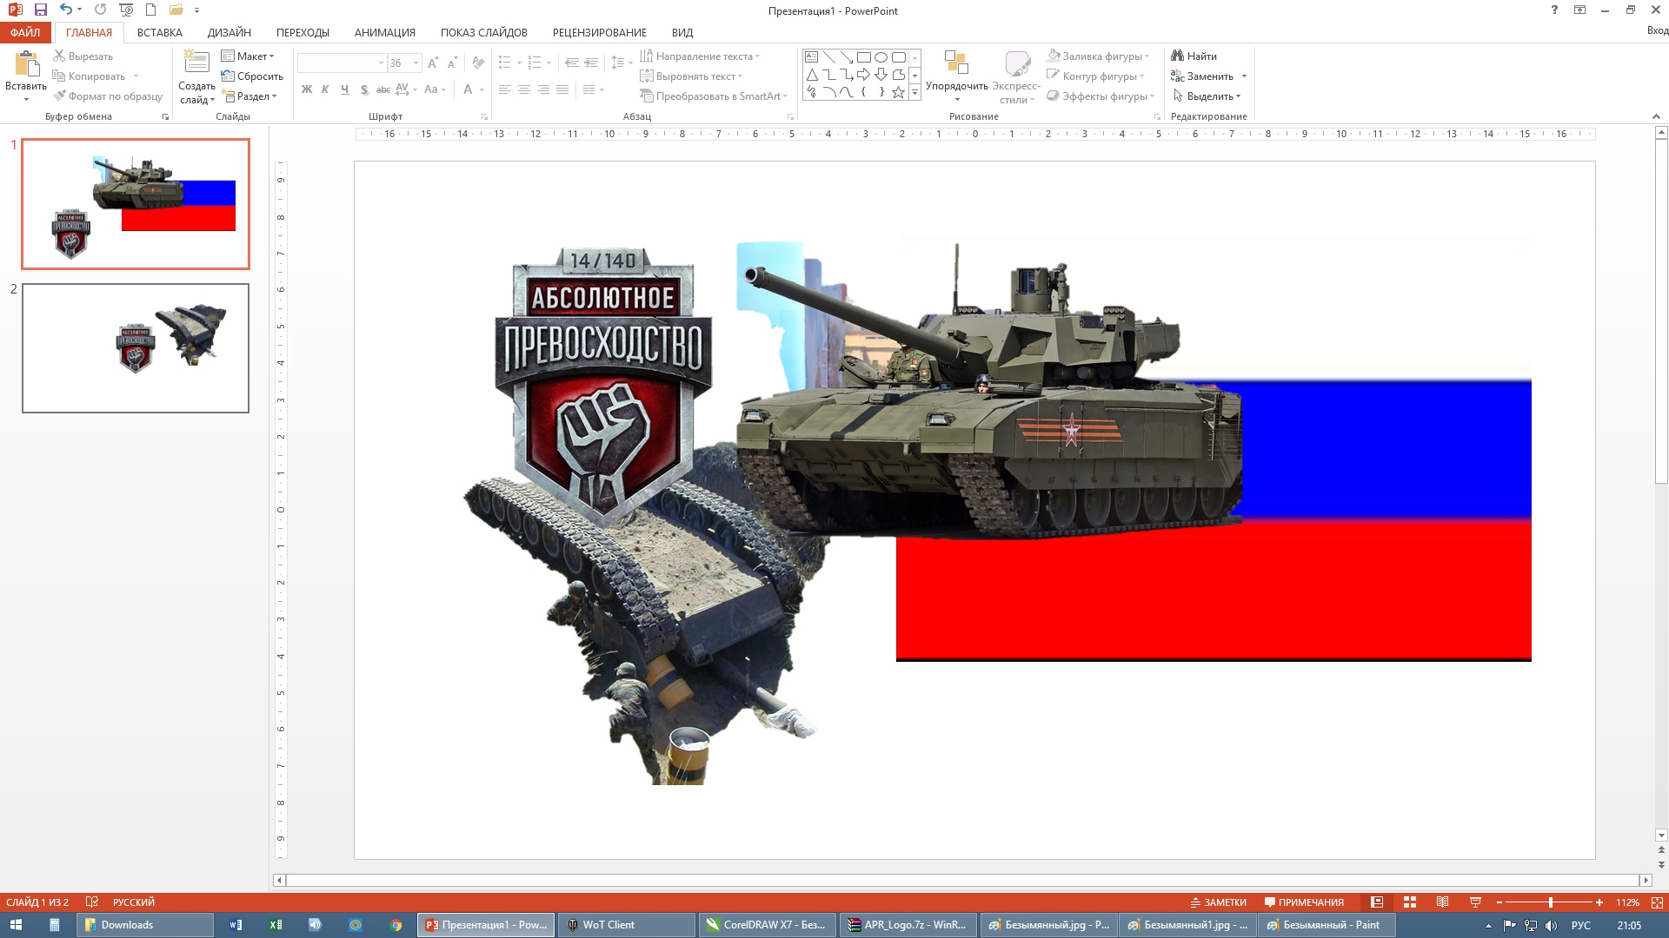Expand the shapes gallery more button
Viewport: 1669px width, 938px height.
pyautogui.click(x=914, y=92)
